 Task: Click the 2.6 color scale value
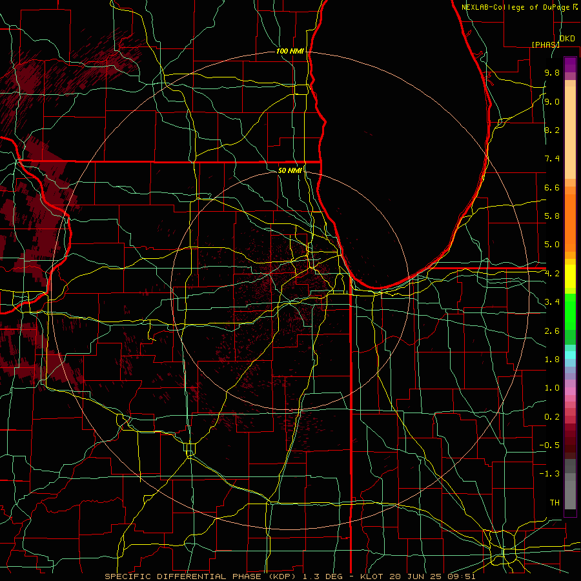[552, 331]
